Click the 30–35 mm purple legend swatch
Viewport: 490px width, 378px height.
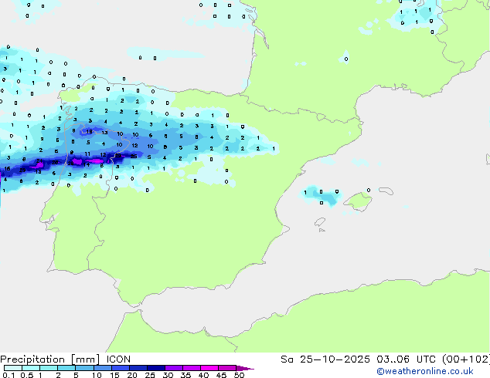pyautogui.click(x=173, y=368)
